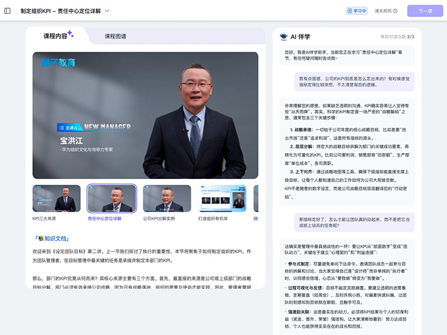Expand the course title dropdown chevron
Screen dimensions: 447x335
tap(107, 11)
